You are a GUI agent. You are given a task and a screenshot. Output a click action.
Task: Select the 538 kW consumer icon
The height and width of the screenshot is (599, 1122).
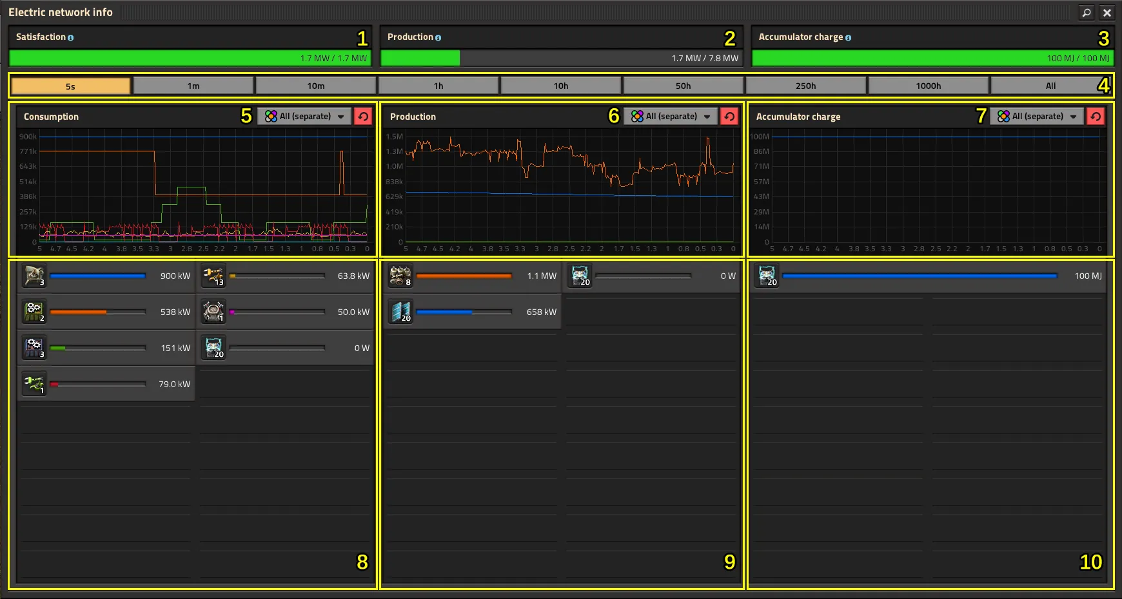(34, 312)
